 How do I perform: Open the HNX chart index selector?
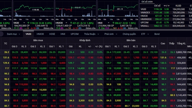[103, 23]
